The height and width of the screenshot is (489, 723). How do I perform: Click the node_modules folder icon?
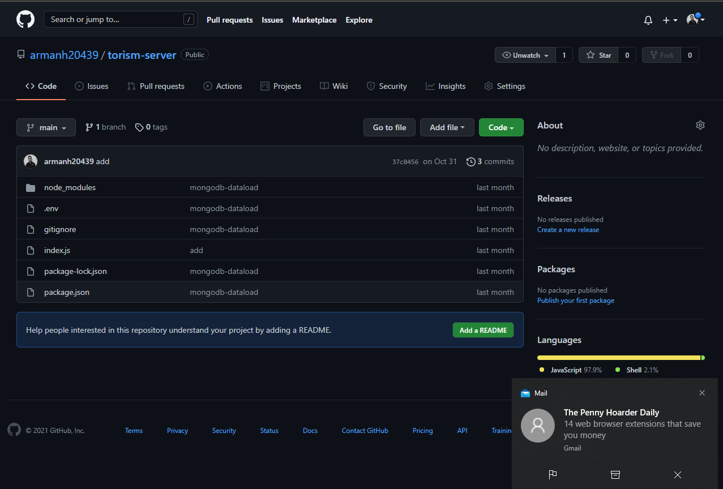[x=31, y=188]
